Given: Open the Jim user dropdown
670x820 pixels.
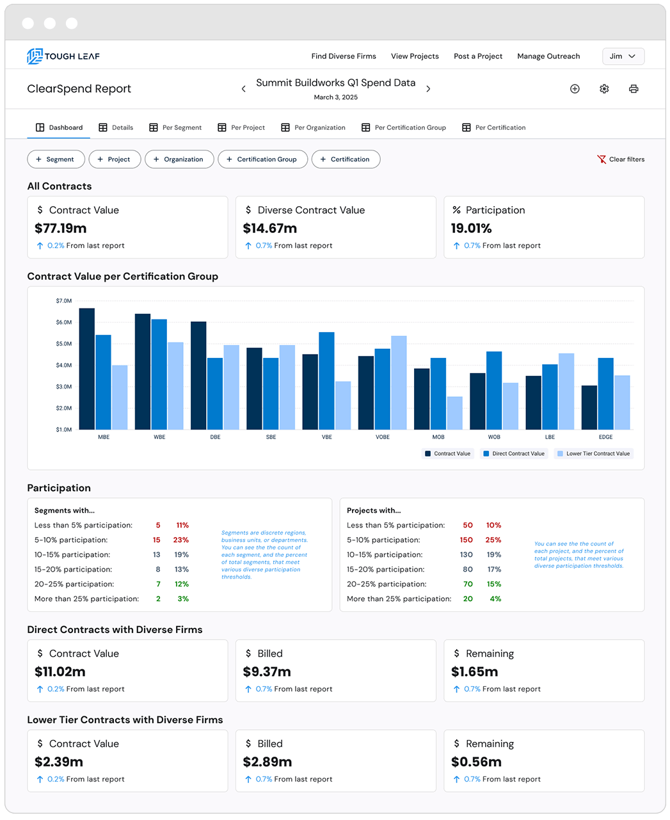Looking at the screenshot, I should 623,56.
